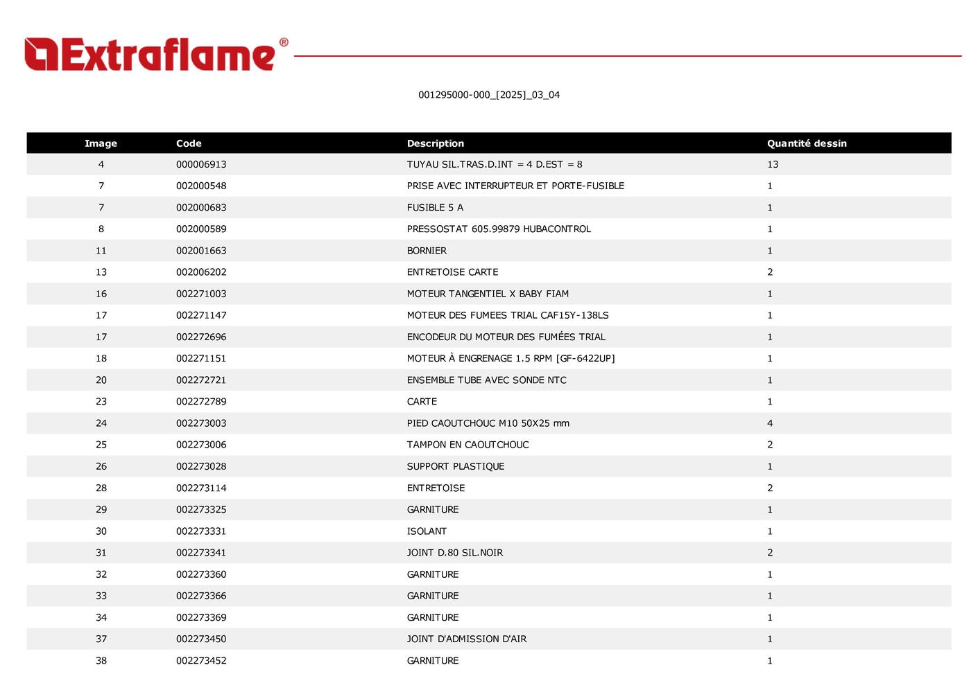978x690 pixels.
Task: Click the PRISE AVEC INTERRUPTEUR ET PORTE-FUSIBLE description
Action: (515, 186)
